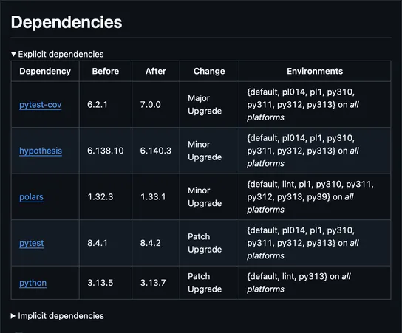Select the 6.2.1 before version cell
Screen dimensions: 402x333
coord(106,105)
